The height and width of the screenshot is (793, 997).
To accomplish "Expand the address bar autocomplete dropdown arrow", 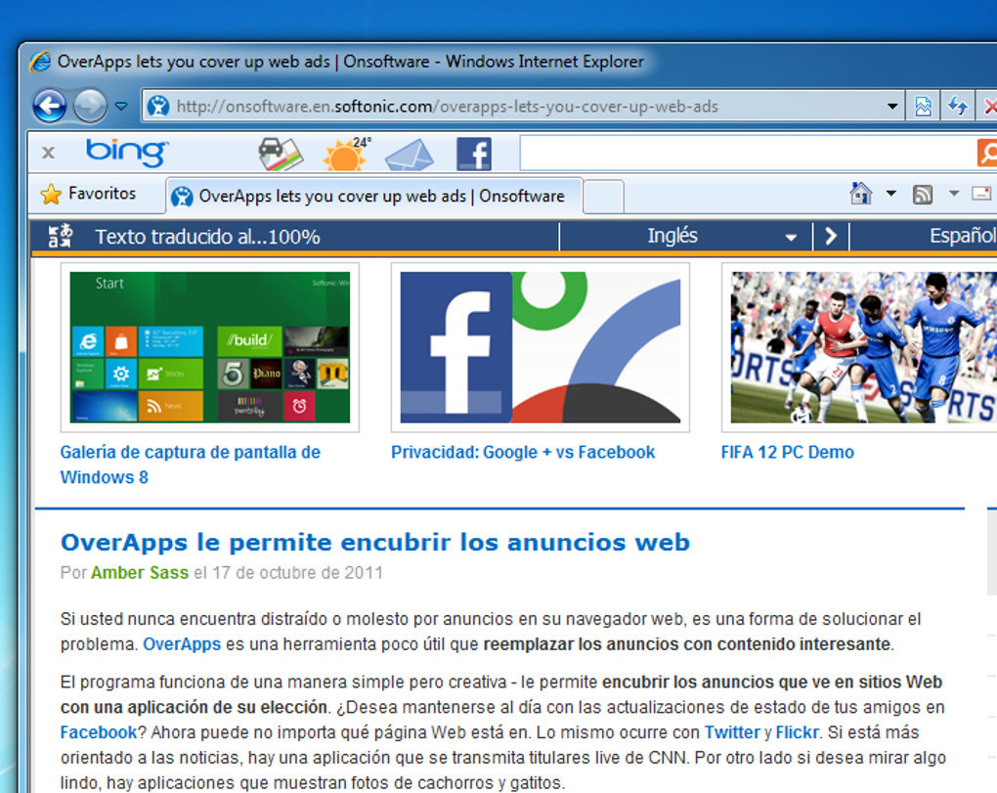I will click(892, 107).
